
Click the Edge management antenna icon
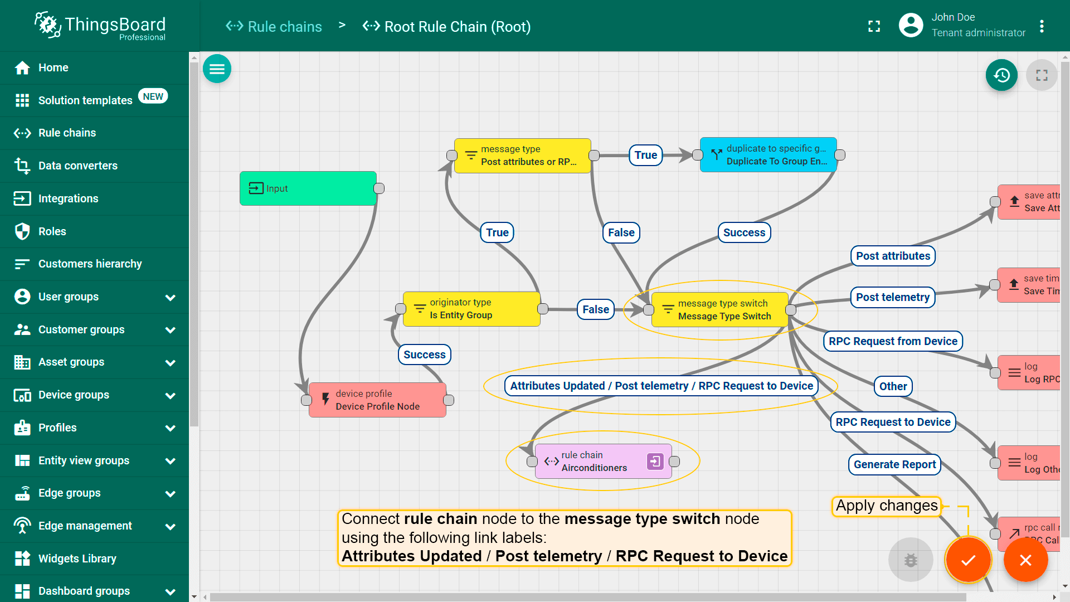(x=22, y=526)
